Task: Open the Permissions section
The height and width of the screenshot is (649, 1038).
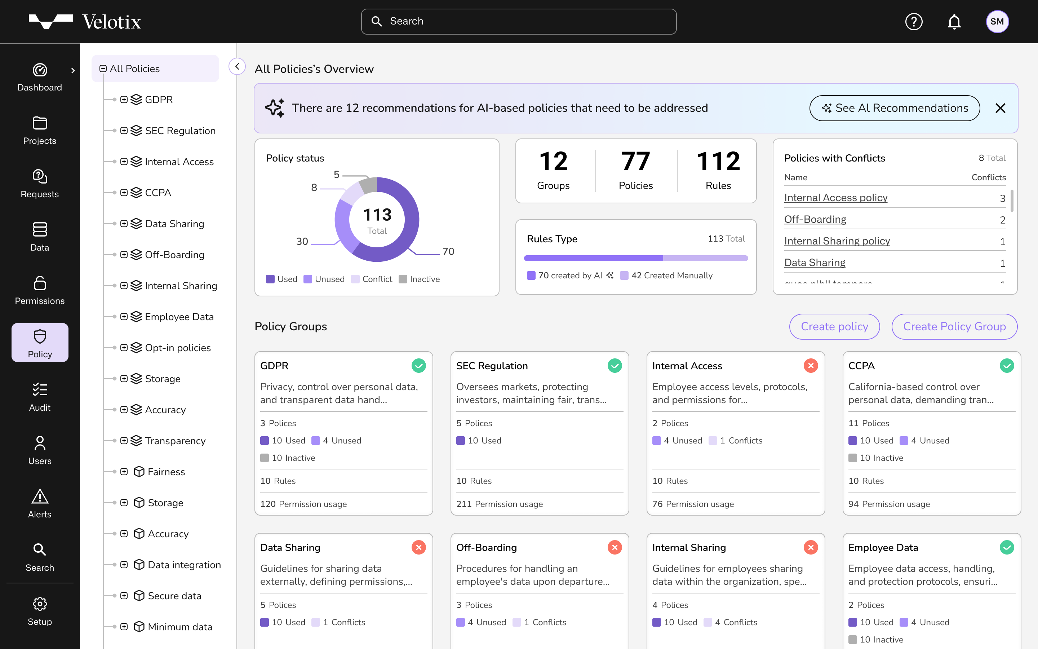Action: (39, 291)
